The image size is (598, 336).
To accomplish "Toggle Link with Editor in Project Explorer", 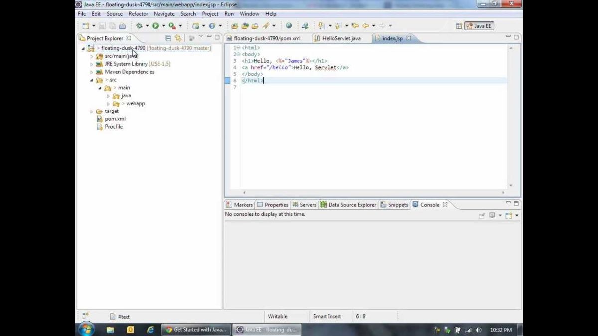I will 178,38.
